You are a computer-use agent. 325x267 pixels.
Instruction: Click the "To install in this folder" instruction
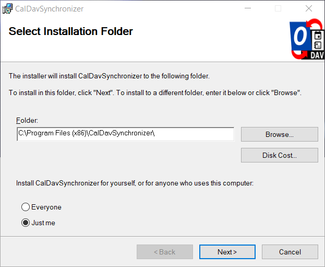pos(155,92)
